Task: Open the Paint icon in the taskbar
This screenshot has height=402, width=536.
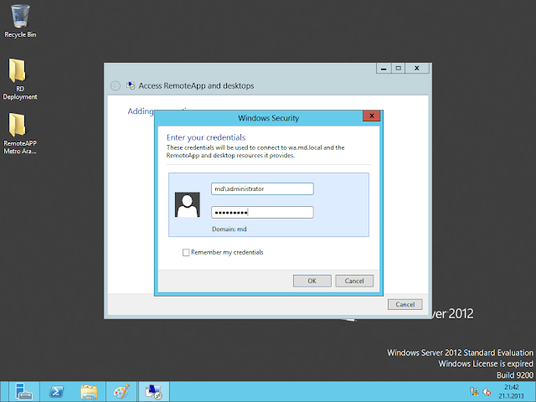Action: (x=122, y=391)
